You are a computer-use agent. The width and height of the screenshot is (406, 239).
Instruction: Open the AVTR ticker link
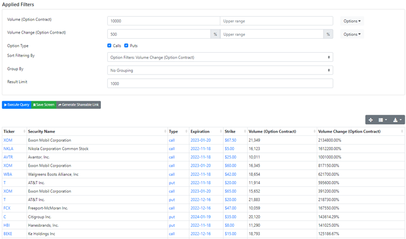tap(8, 157)
